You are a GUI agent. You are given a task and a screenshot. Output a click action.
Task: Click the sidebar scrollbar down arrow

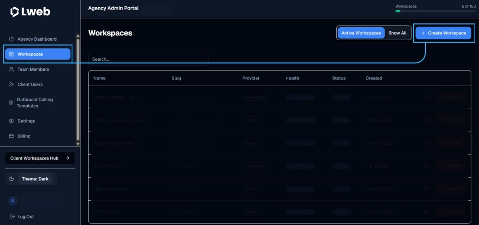[78, 144]
